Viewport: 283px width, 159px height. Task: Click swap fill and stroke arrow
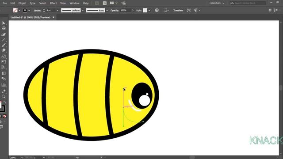[5, 102]
